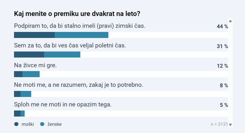
Task: Click the answer 'Sem za to, da bi ves čas veljal poletni čas'
Action: (x=70, y=46)
